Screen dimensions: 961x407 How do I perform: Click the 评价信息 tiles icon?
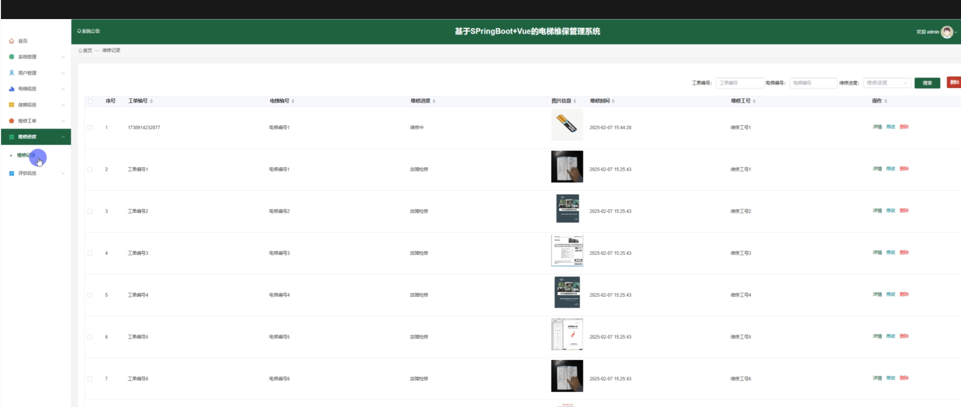coord(12,173)
